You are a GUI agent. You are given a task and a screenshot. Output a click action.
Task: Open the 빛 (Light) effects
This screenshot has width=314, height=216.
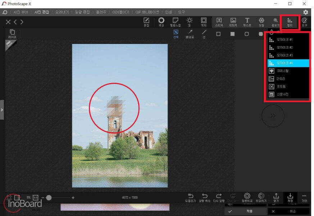point(189,22)
